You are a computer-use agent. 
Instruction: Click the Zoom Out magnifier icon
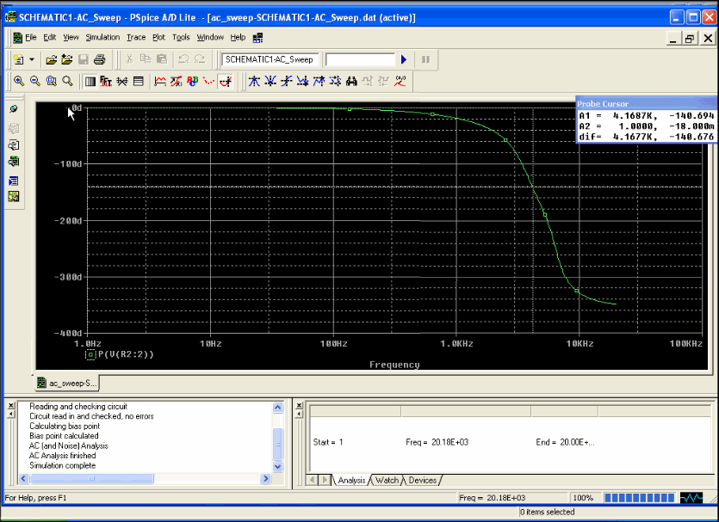point(35,82)
